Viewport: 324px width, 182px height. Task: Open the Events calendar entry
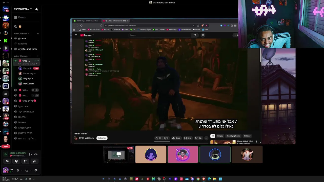pyautogui.click(x=26, y=17)
